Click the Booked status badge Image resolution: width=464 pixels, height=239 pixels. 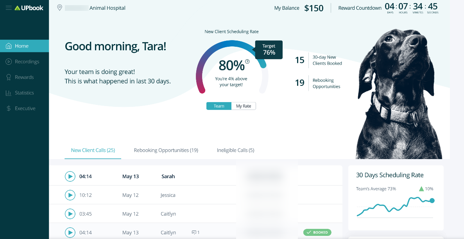tap(317, 232)
